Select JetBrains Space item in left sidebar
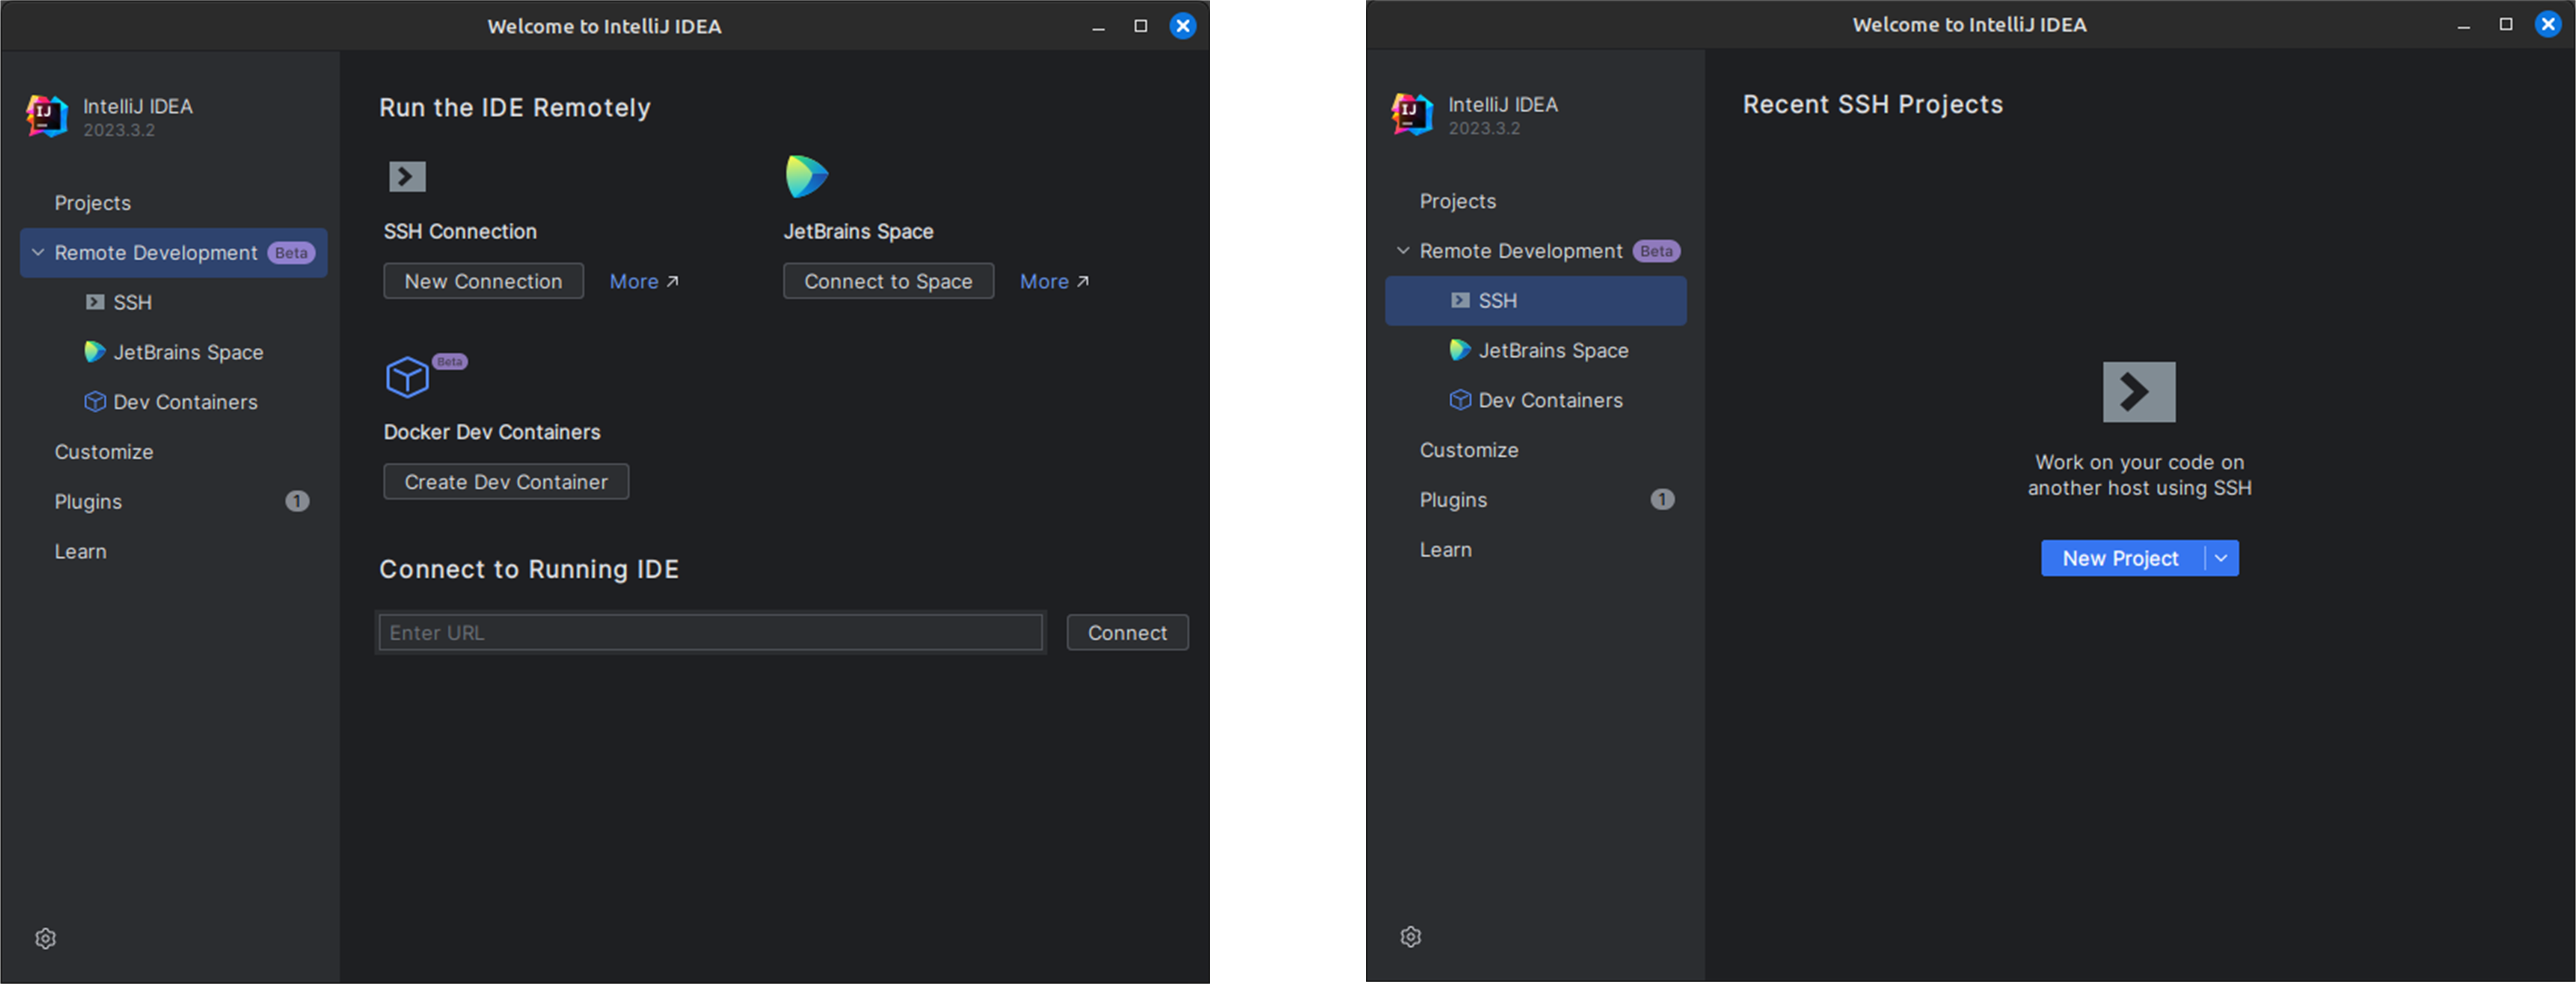 pos(188,352)
